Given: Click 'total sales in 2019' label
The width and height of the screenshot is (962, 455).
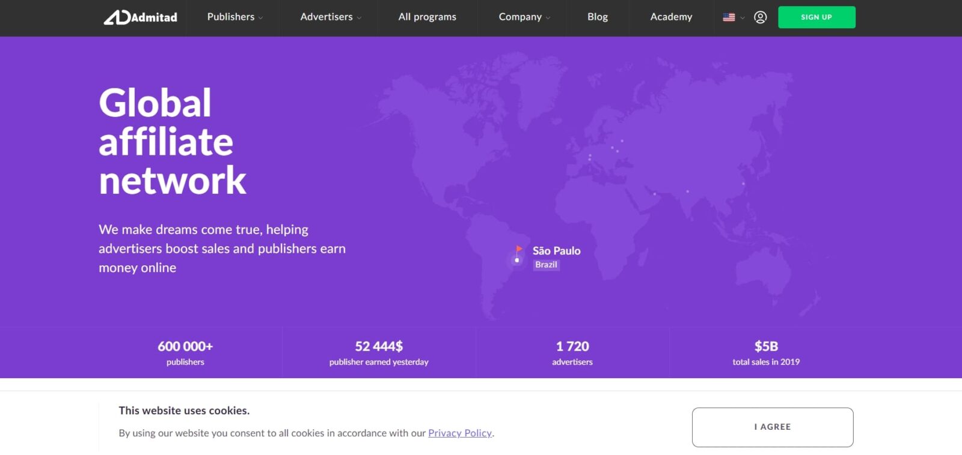Looking at the screenshot, I should [766, 362].
